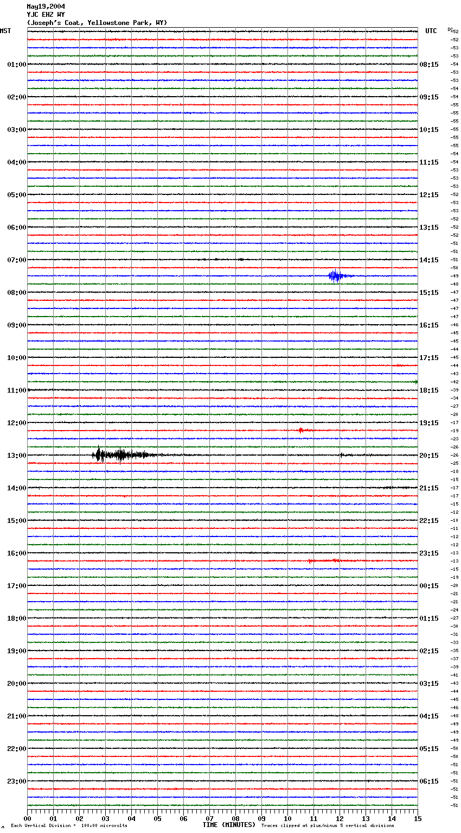Select the 10:15 UTC time label

(x=429, y=130)
